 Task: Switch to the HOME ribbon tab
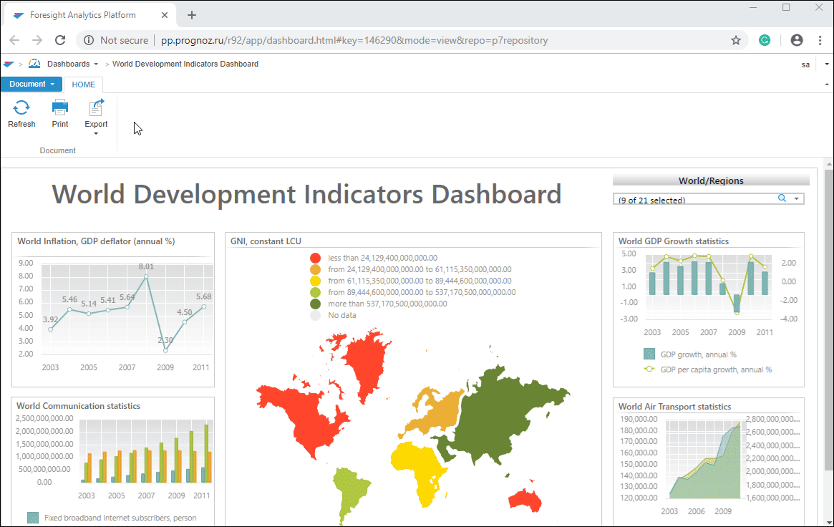point(83,84)
